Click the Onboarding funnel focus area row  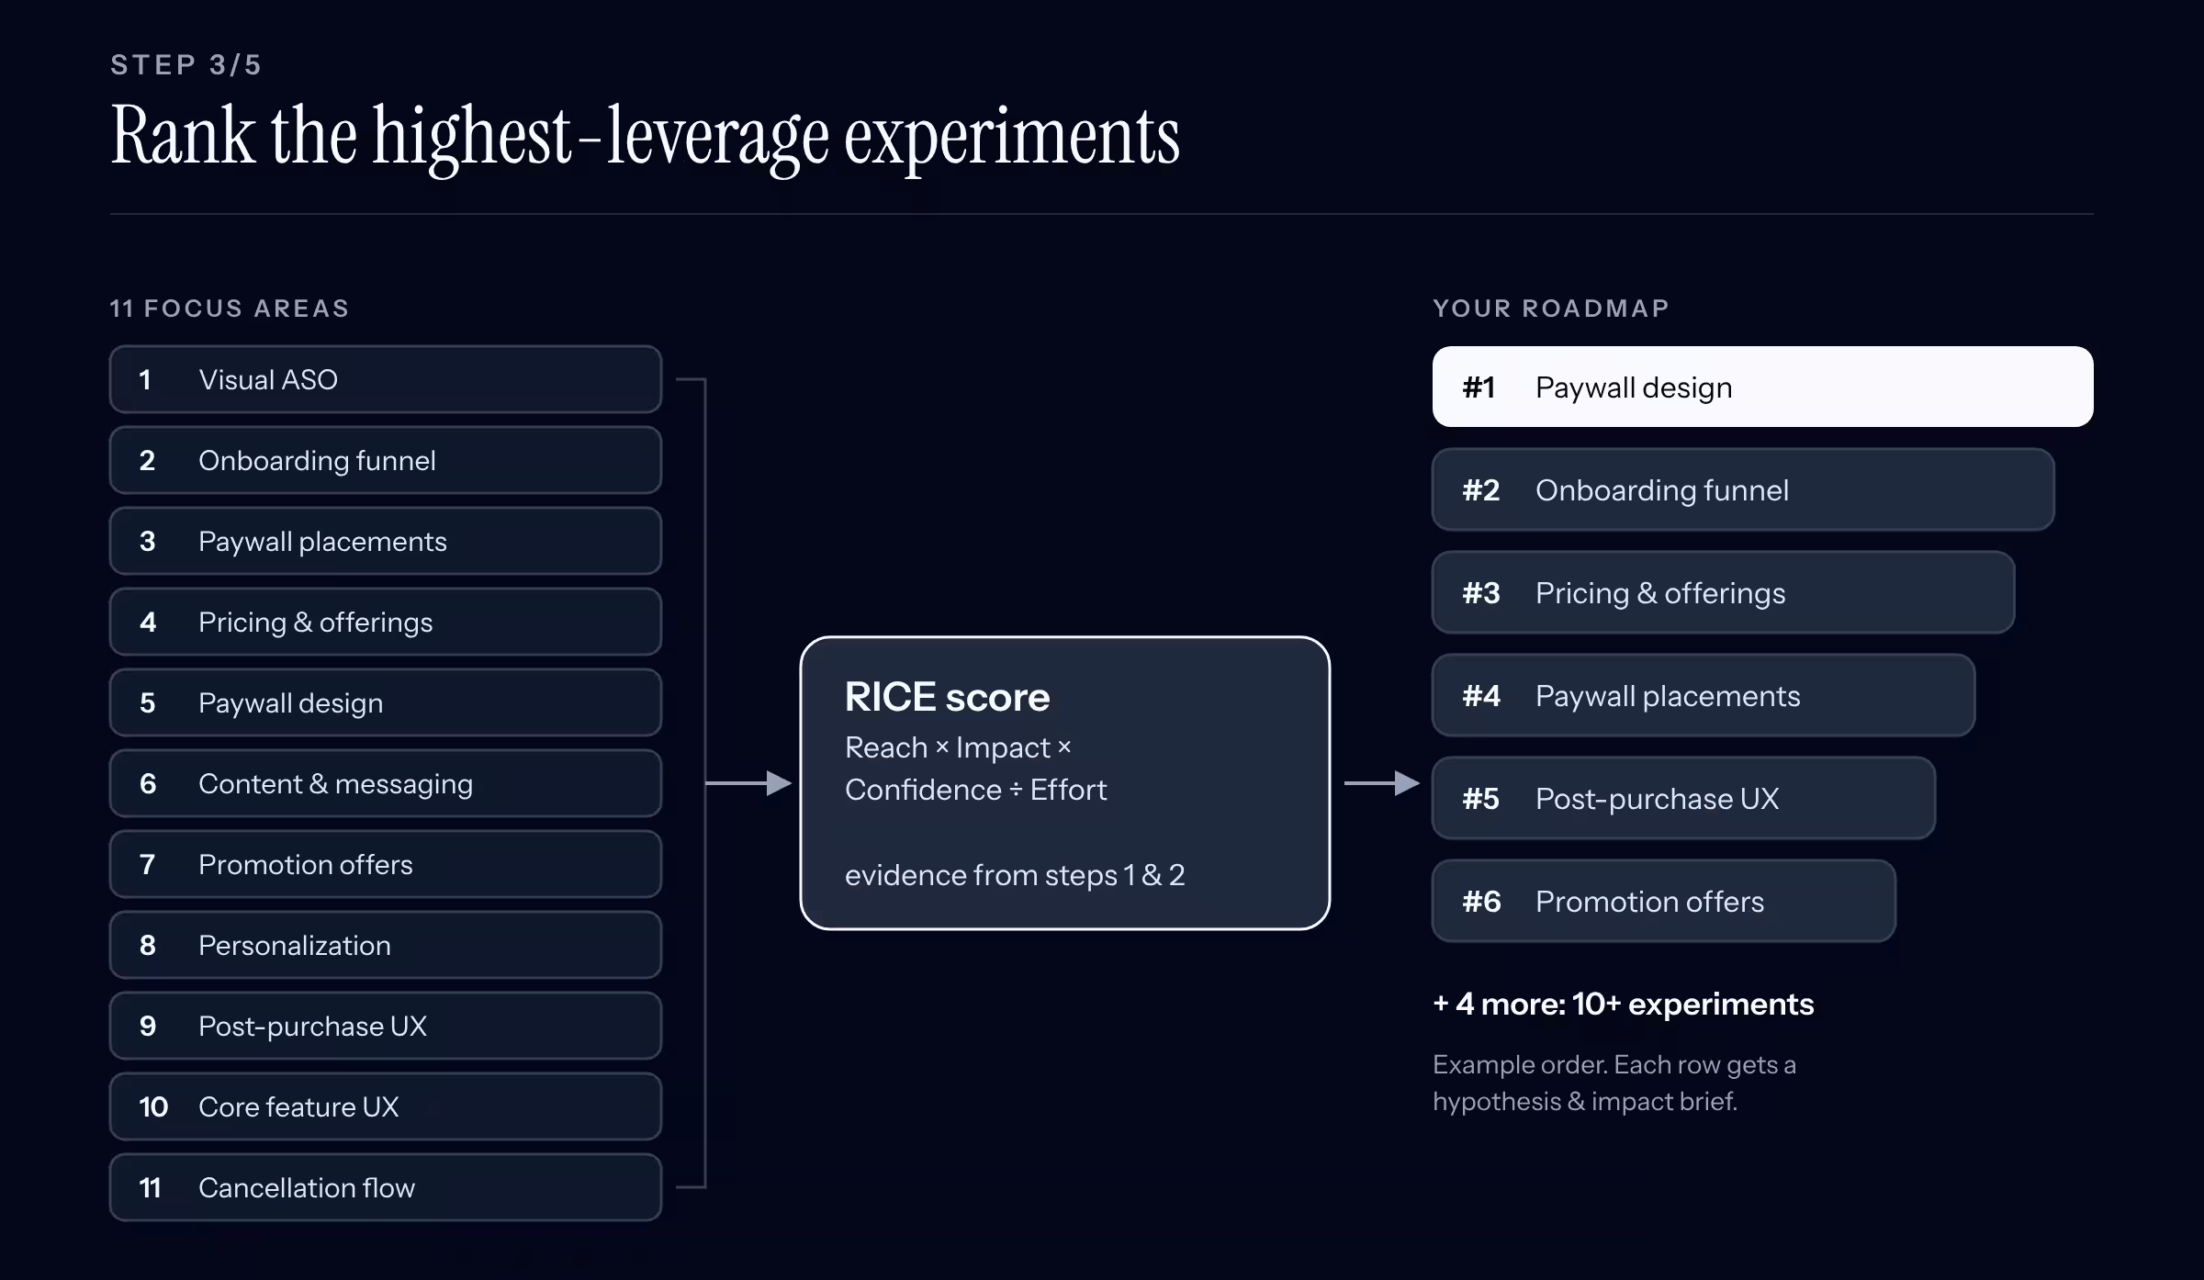pyautogui.click(x=386, y=460)
